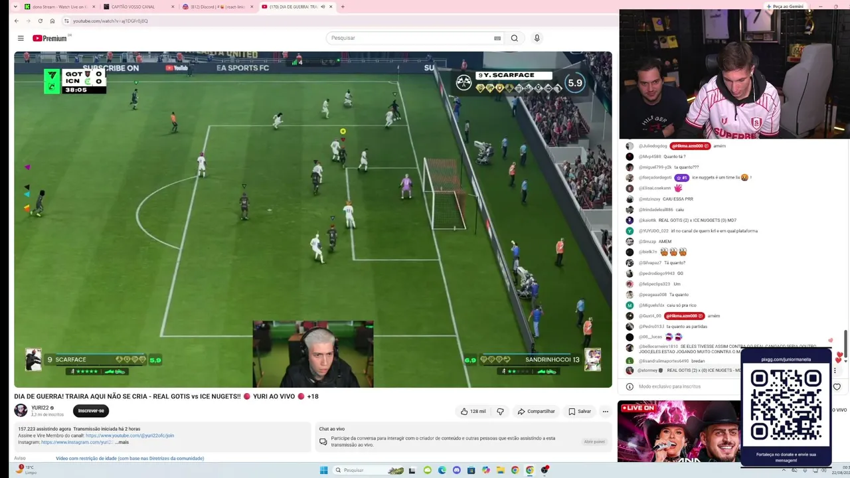Viewport: 850px width, 478px height.
Task: Open the on-screen keyboard in the search box
Action: [497, 39]
